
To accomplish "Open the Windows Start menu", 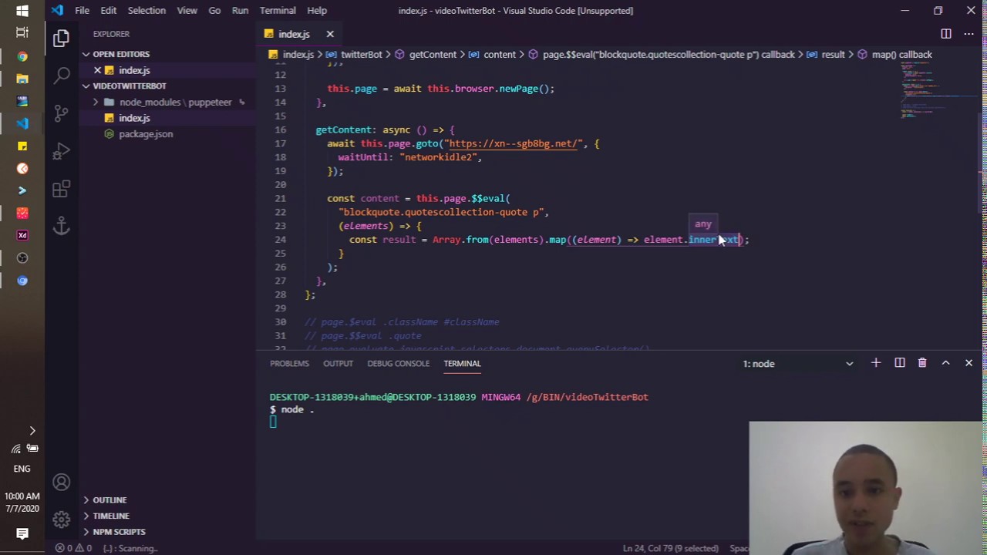I will 22,11.
